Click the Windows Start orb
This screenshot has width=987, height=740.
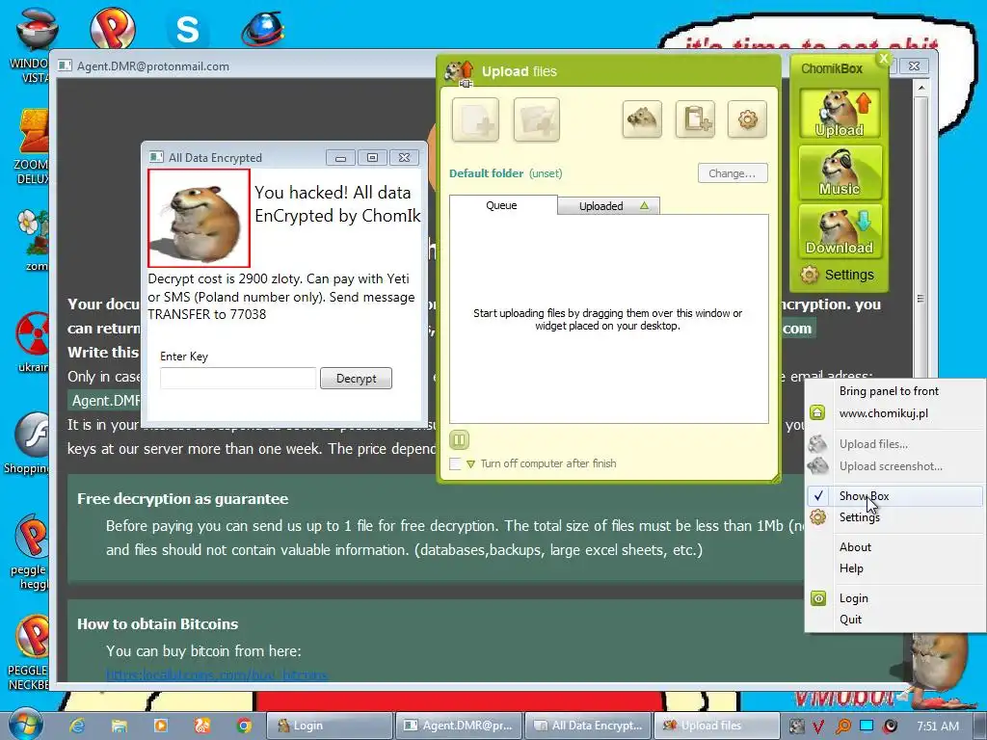click(25, 725)
